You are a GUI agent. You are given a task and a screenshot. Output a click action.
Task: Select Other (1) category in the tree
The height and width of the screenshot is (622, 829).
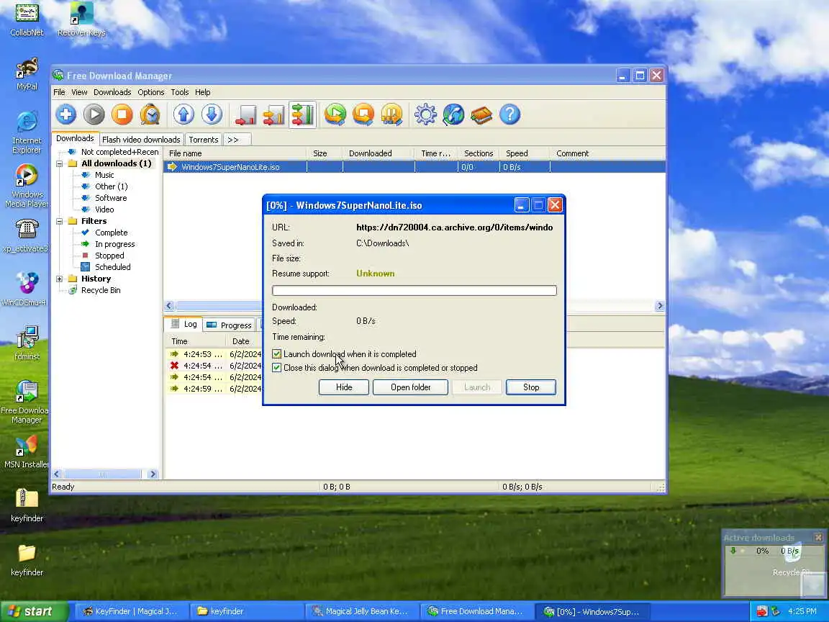coord(111,186)
